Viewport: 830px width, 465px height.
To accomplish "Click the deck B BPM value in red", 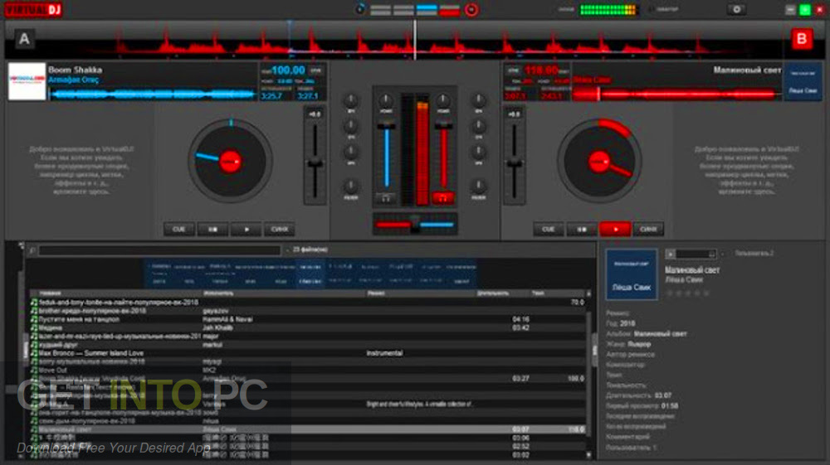I will coord(541,70).
